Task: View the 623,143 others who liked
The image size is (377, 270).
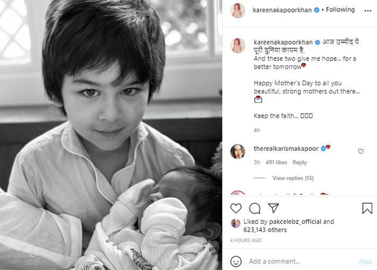Action: tap(265, 230)
